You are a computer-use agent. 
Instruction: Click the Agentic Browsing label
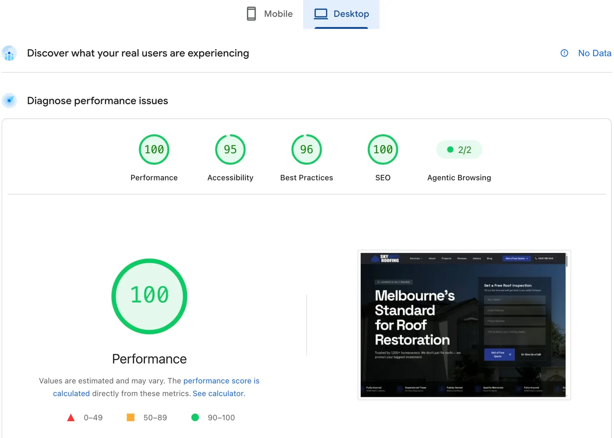(x=459, y=178)
